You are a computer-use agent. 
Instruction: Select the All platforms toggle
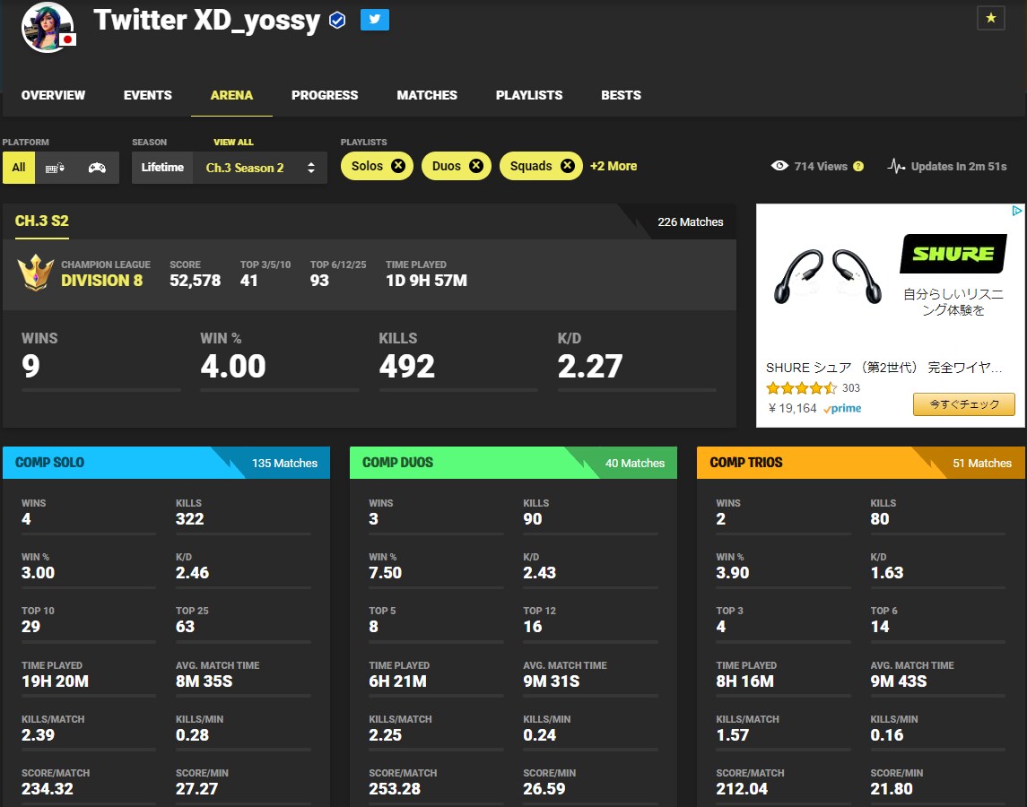(x=18, y=168)
